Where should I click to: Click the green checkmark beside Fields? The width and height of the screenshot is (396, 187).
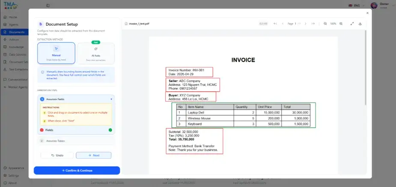click(x=110, y=130)
